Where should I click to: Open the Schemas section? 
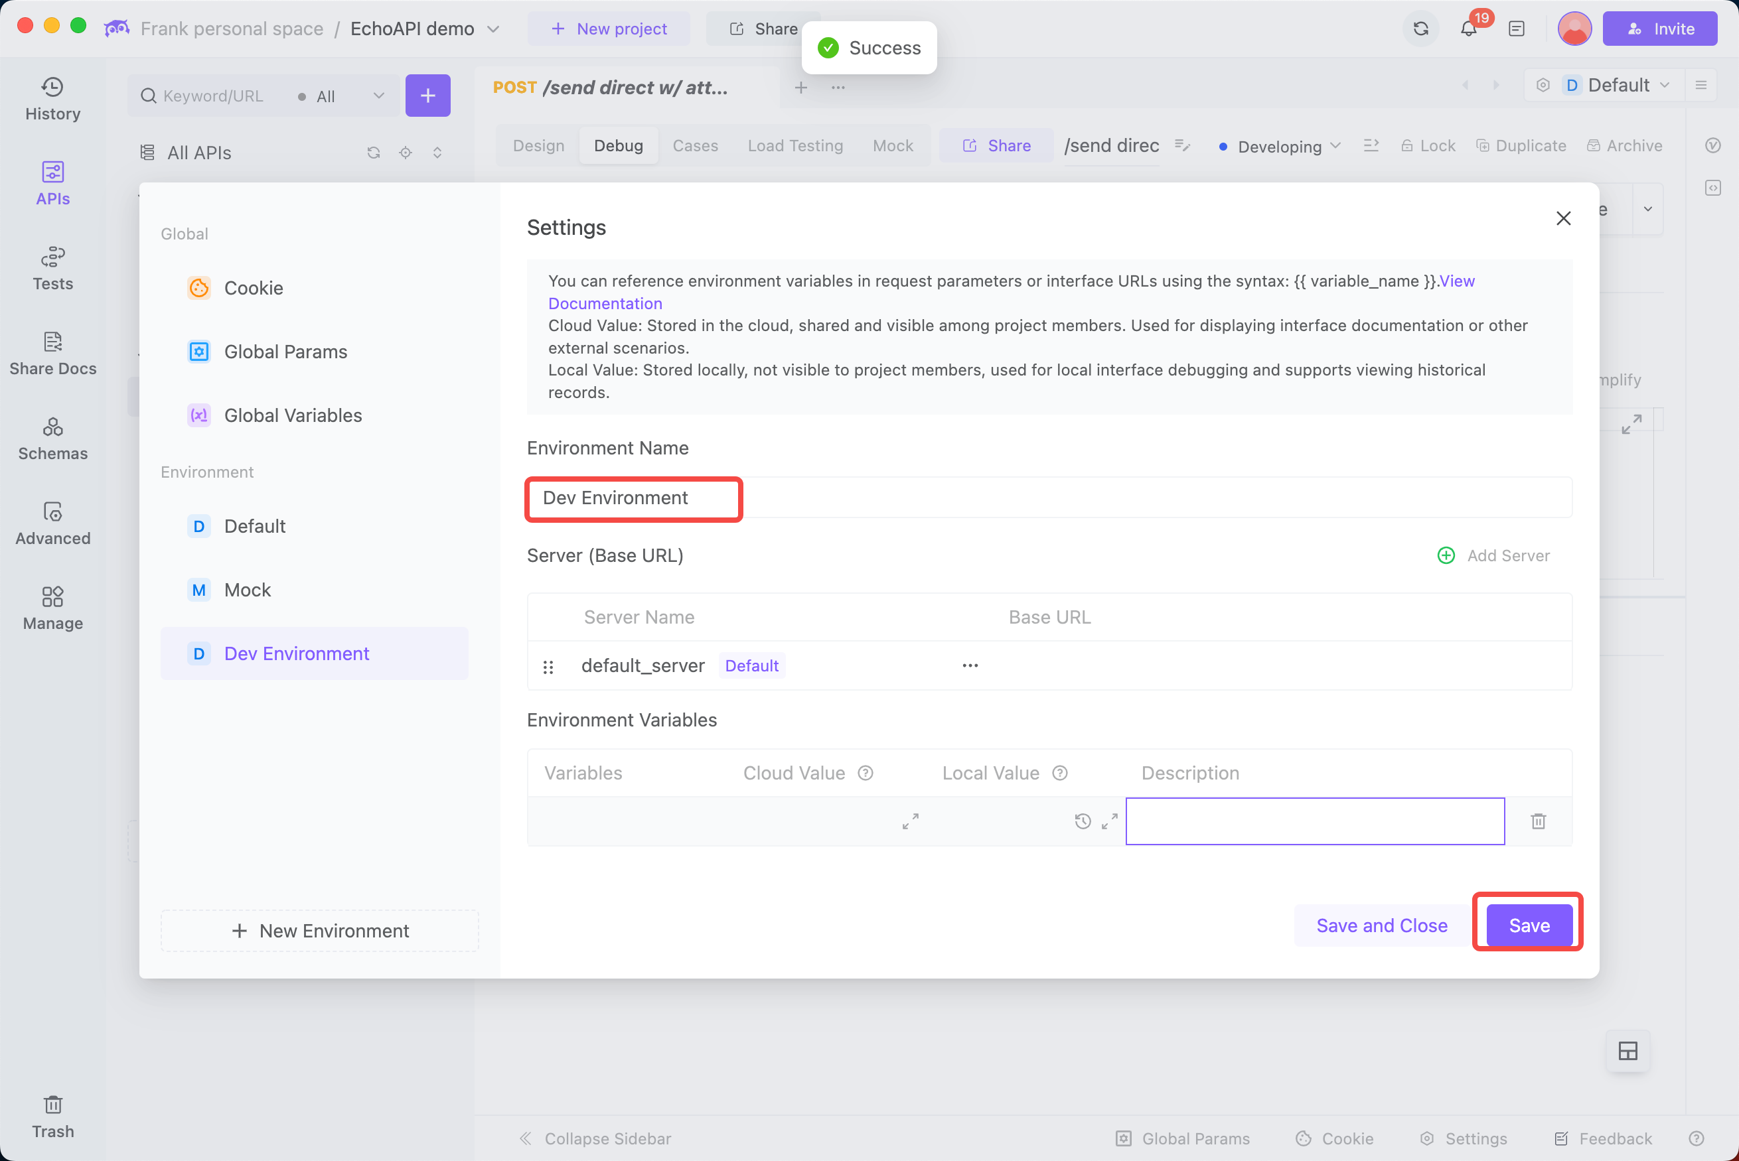[x=52, y=439]
